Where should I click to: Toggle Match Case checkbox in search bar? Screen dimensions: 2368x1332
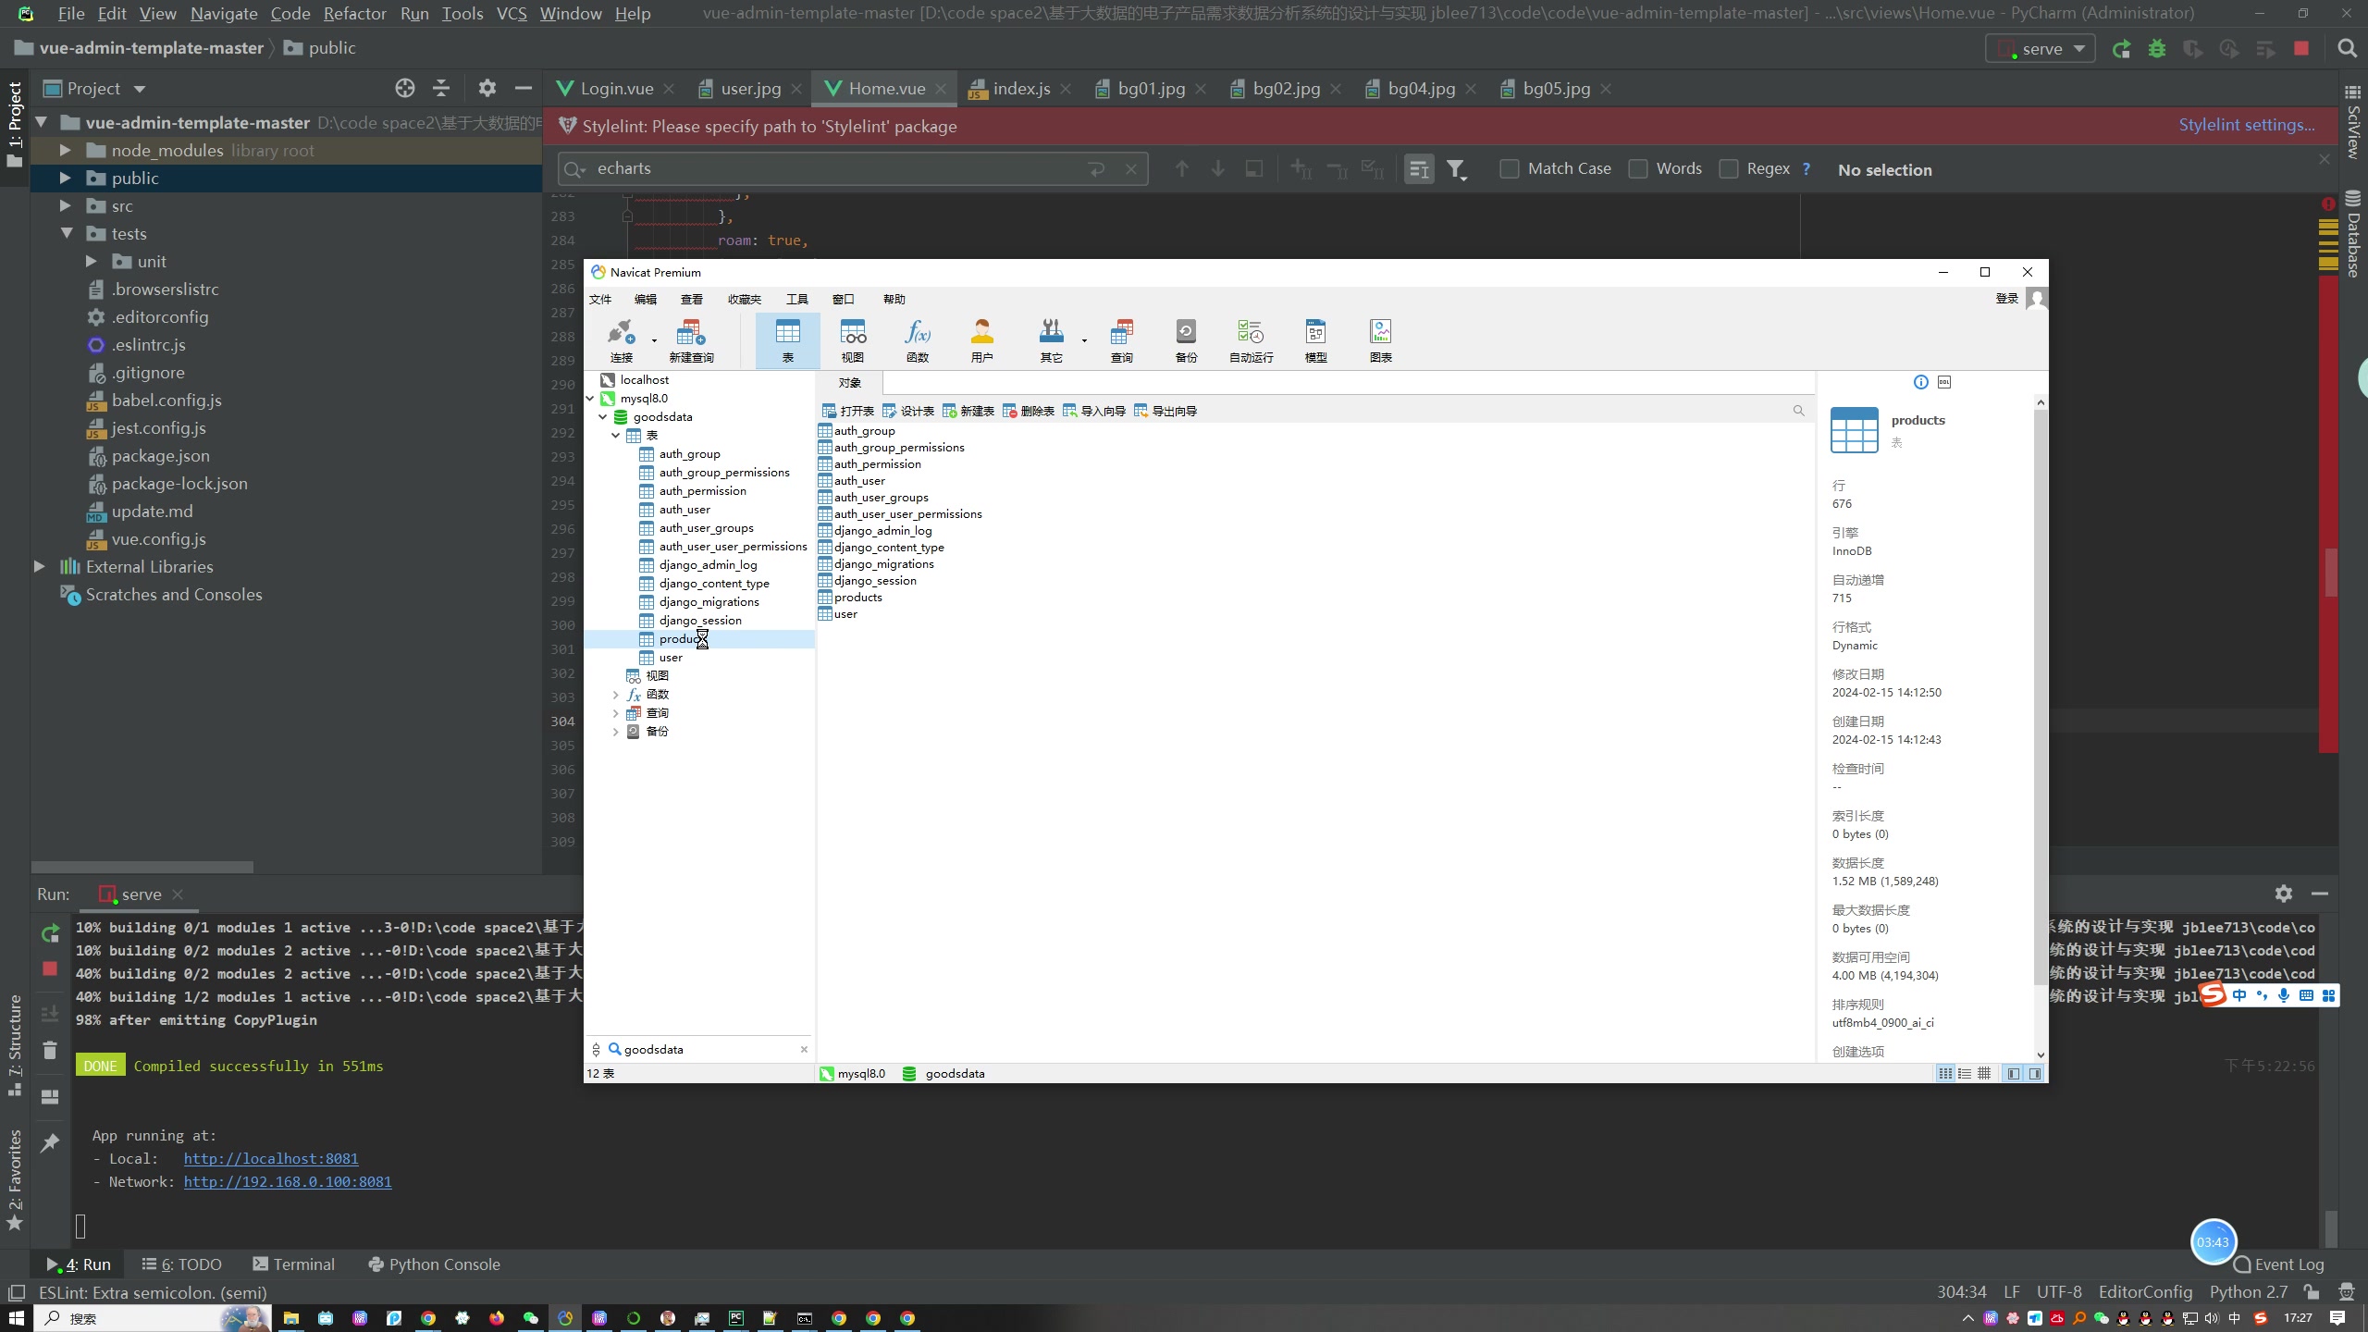coord(1510,167)
